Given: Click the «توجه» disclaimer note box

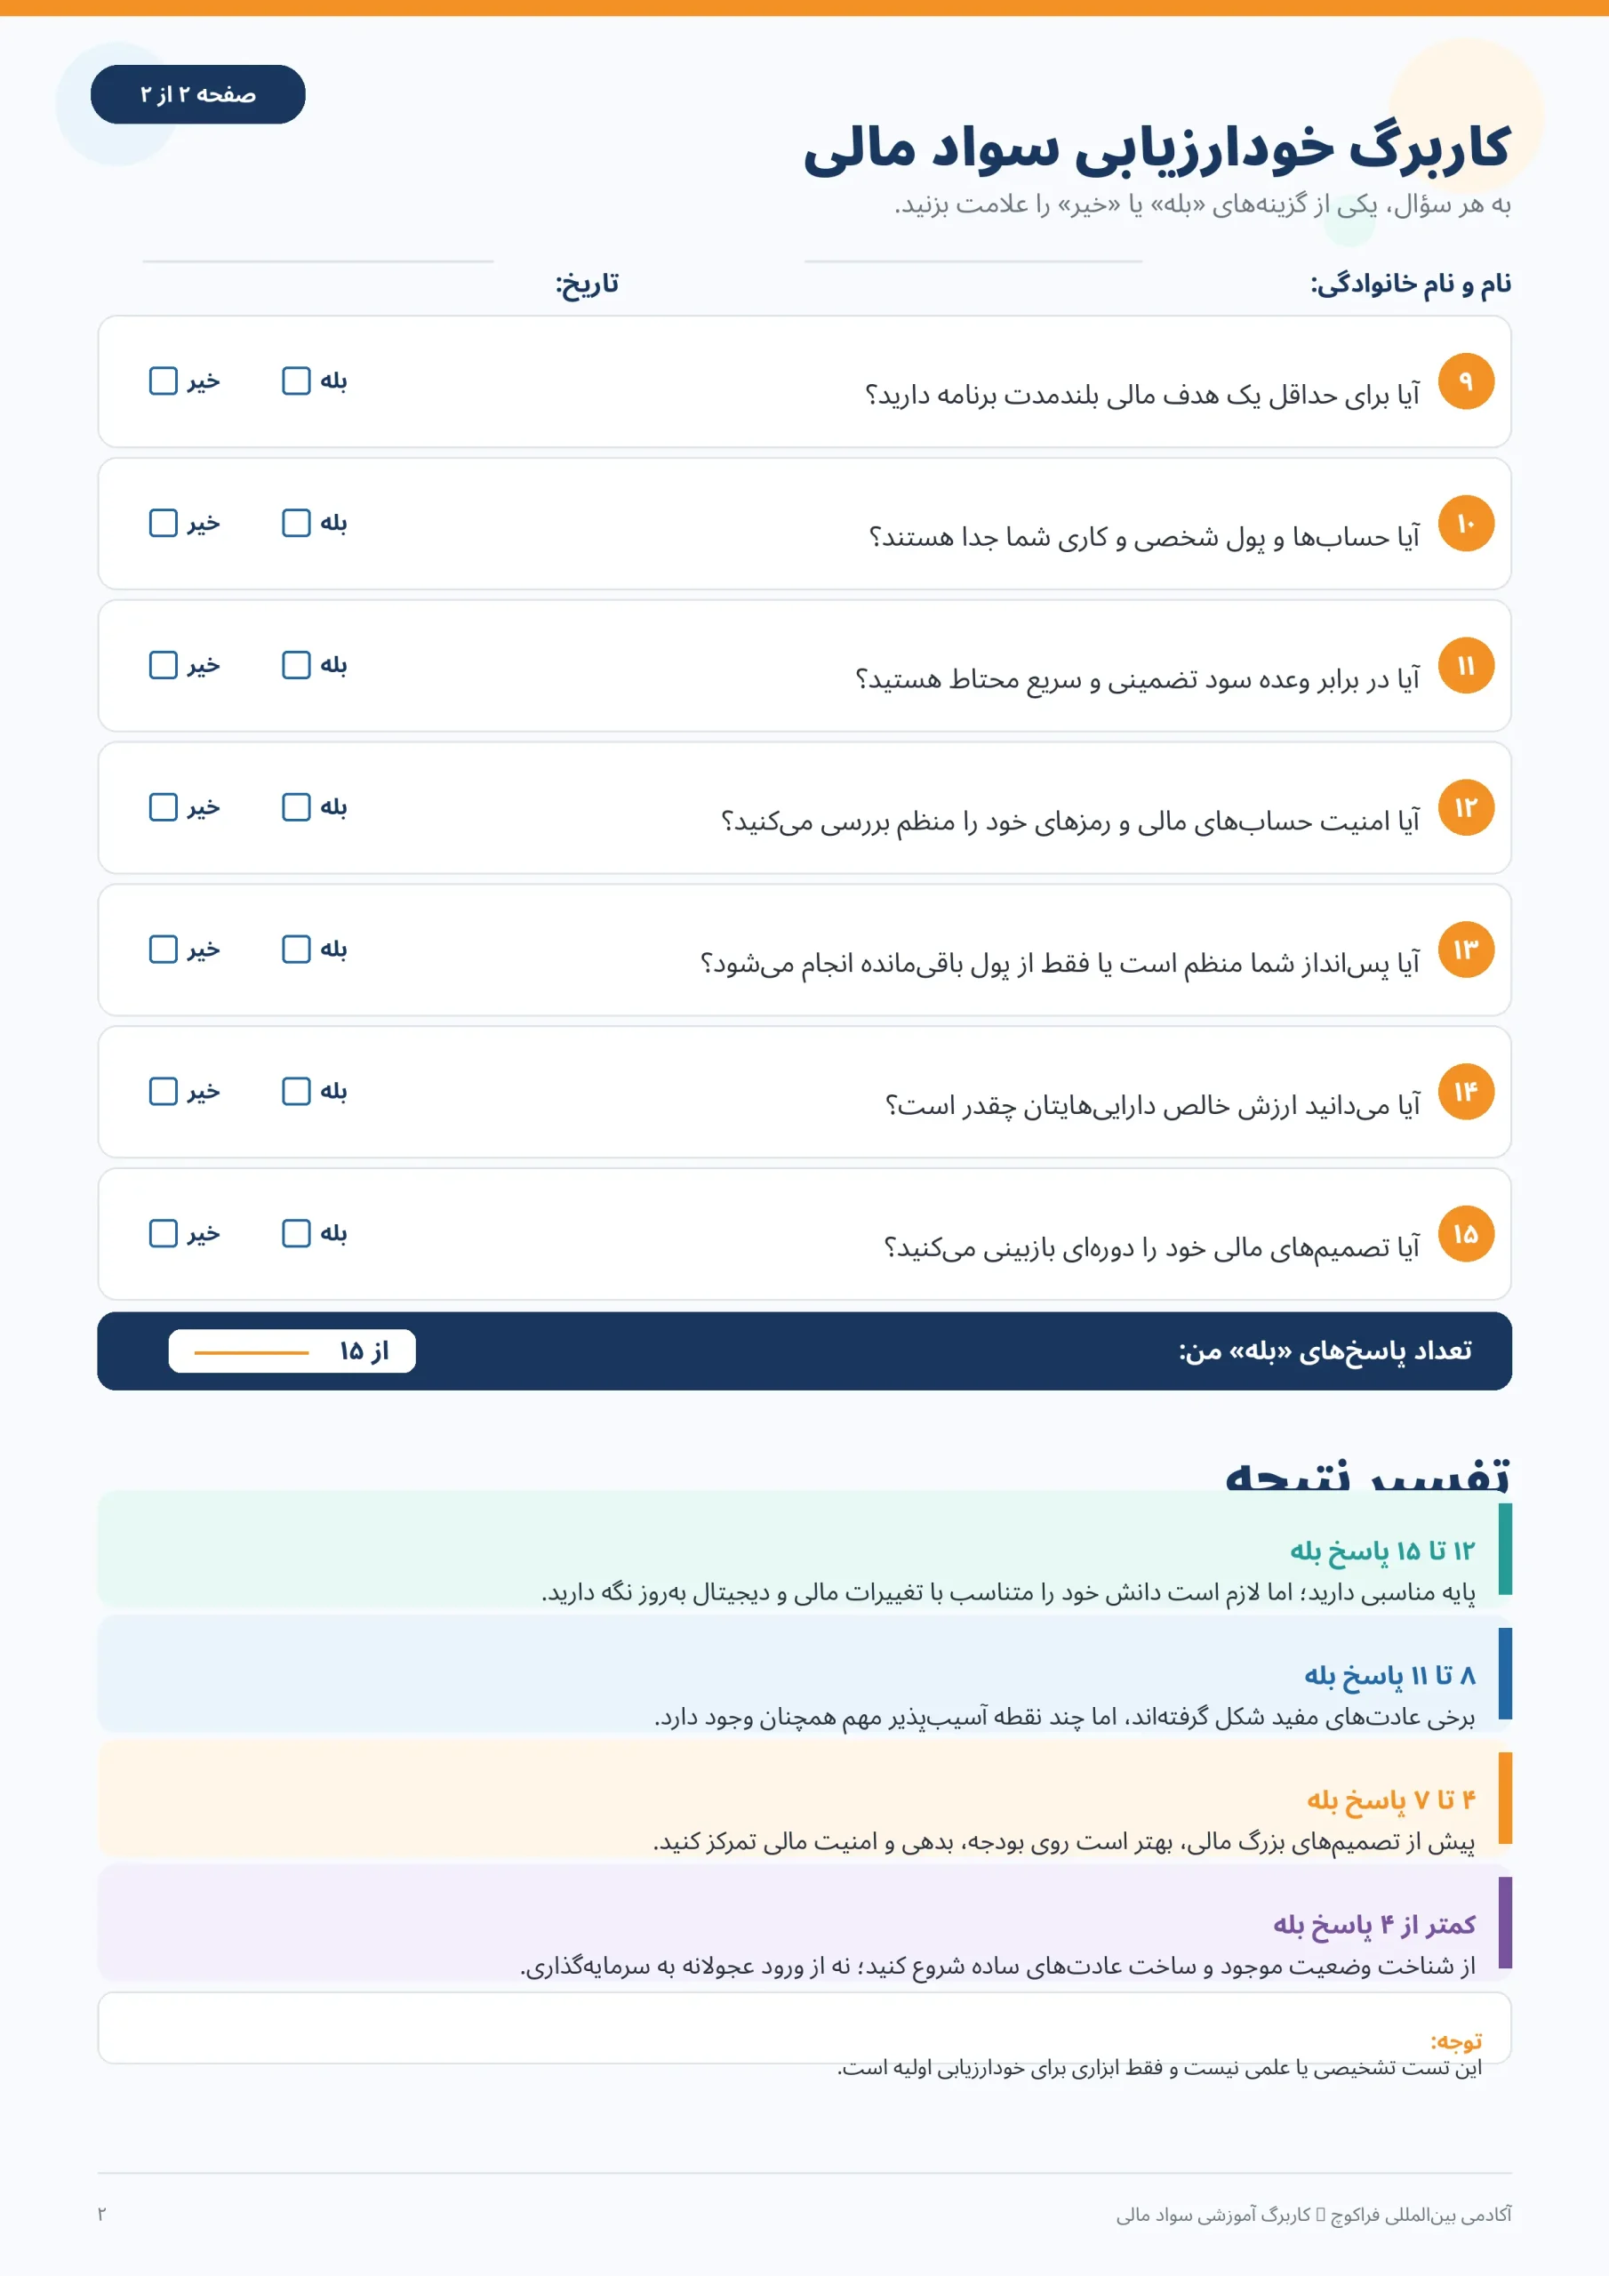Looking at the screenshot, I should [x=804, y=2028].
